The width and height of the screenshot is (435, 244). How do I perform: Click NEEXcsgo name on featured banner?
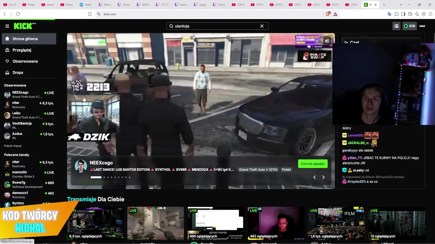[x=101, y=163]
